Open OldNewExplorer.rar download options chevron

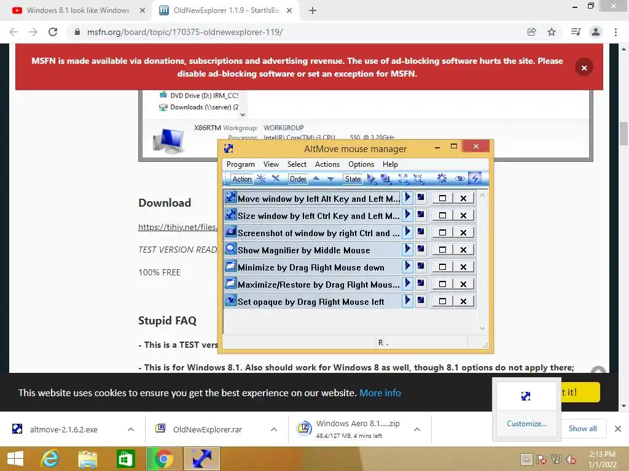coord(274,429)
